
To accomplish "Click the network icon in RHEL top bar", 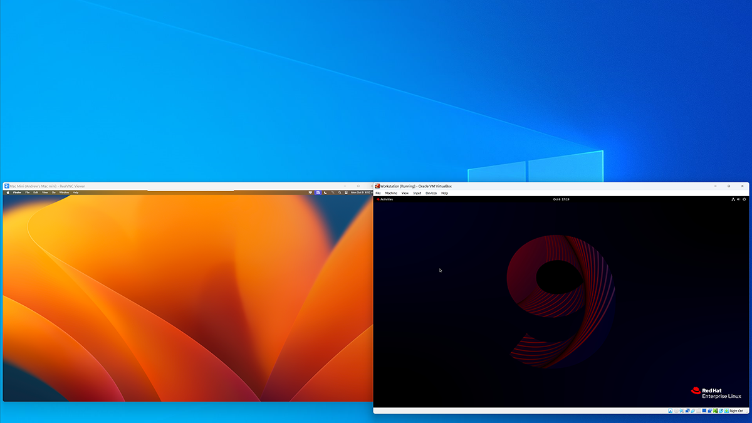I will [733, 199].
